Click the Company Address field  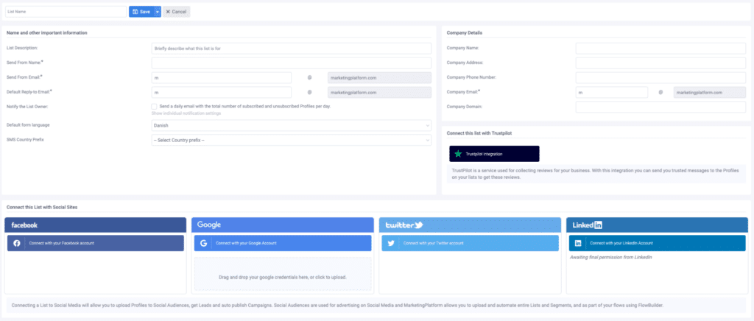[x=660, y=63]
